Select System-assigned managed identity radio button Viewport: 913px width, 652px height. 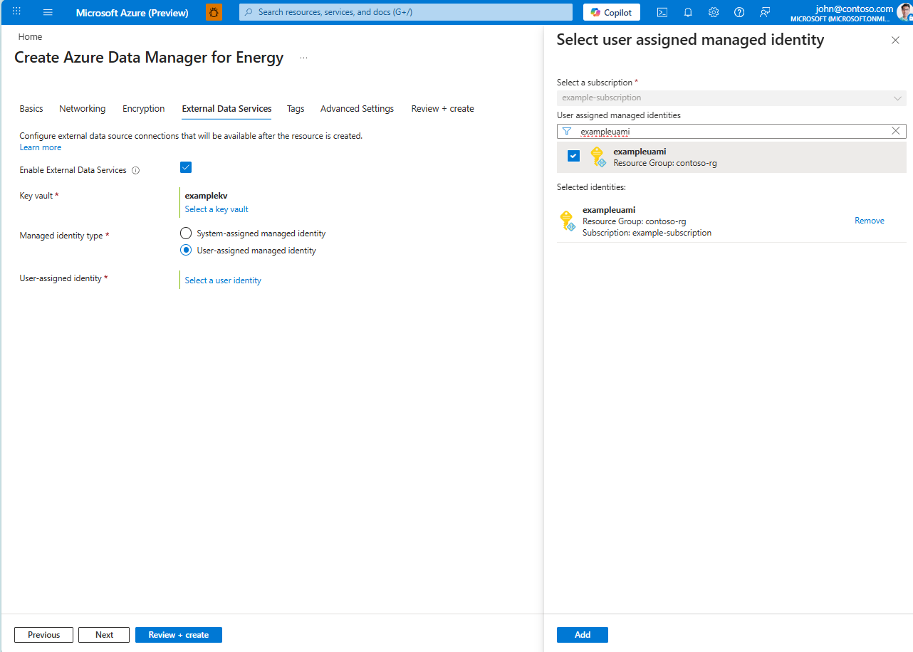186,233
